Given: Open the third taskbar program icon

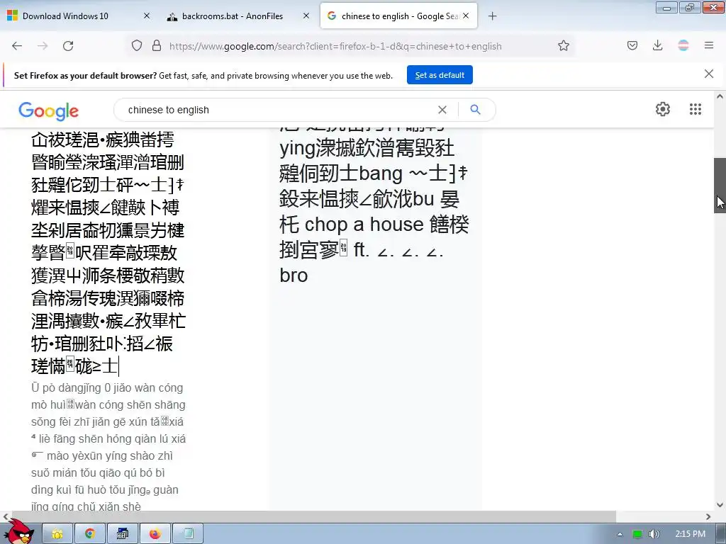Looking at the screenshot, I should pos(122,534).
